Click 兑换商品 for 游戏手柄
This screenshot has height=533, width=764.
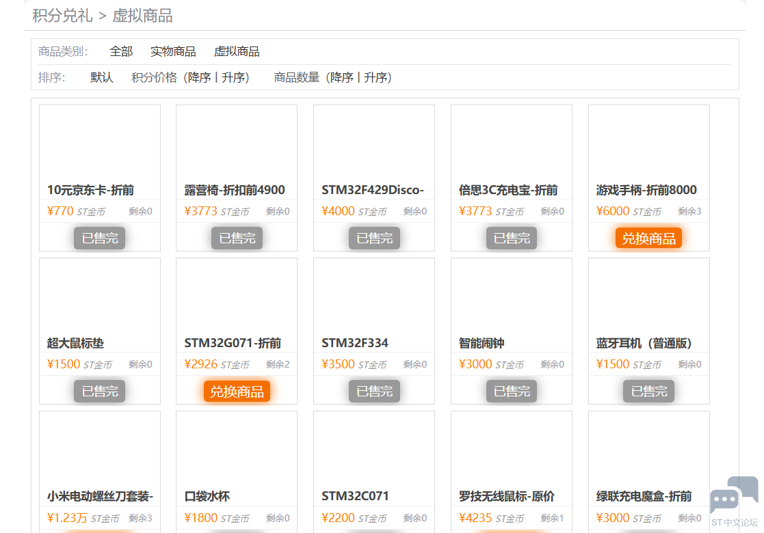point(648,238)
